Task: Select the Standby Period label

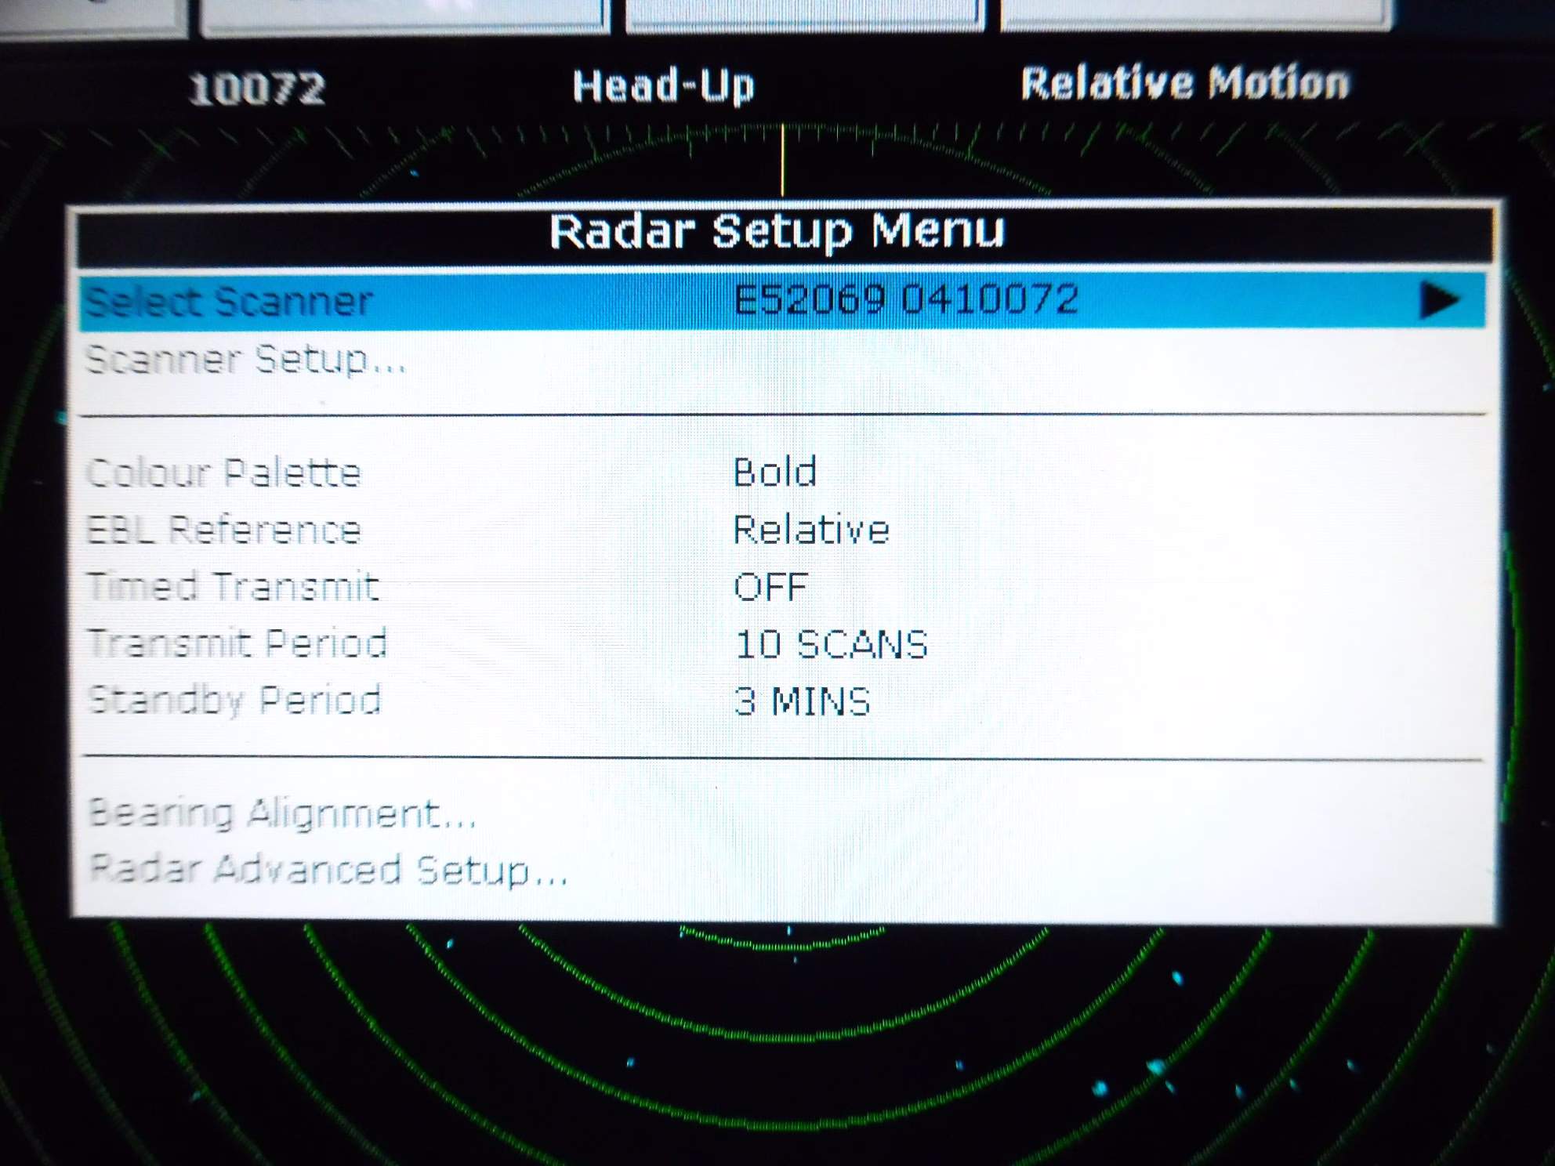Action: (235, 701)
